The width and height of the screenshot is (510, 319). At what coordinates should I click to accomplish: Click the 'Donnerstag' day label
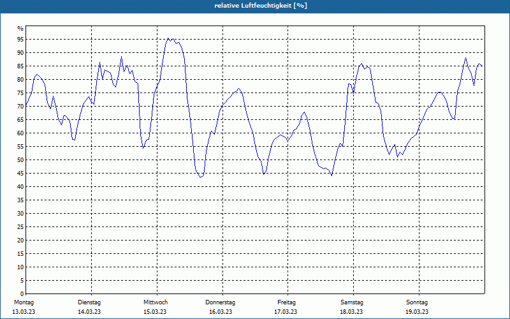[220, 302]
